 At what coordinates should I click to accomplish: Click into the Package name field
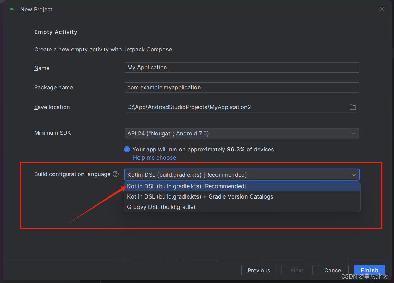click(241, 88)
